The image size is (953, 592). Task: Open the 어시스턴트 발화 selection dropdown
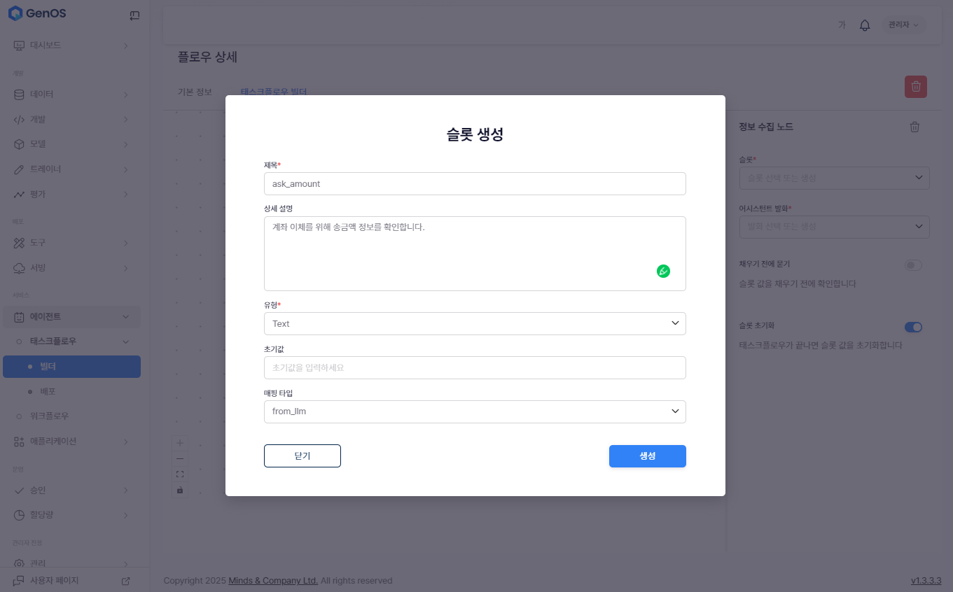pyautogui.click(x=834, y=227)
